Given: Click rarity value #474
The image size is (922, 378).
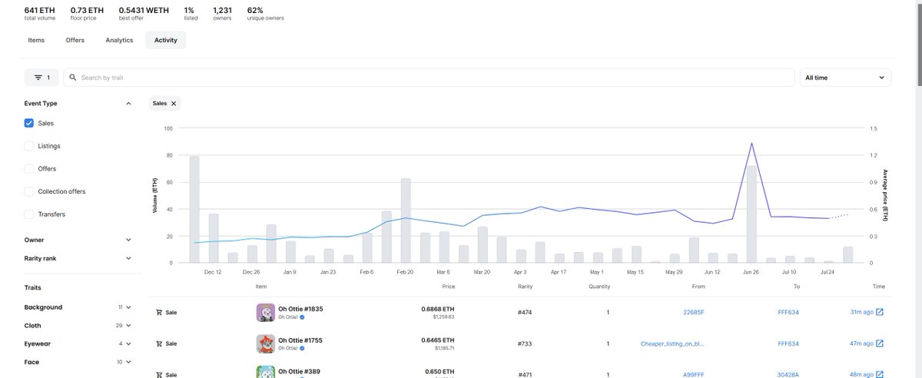Looking at the screenshot, I should pos(526,313).
